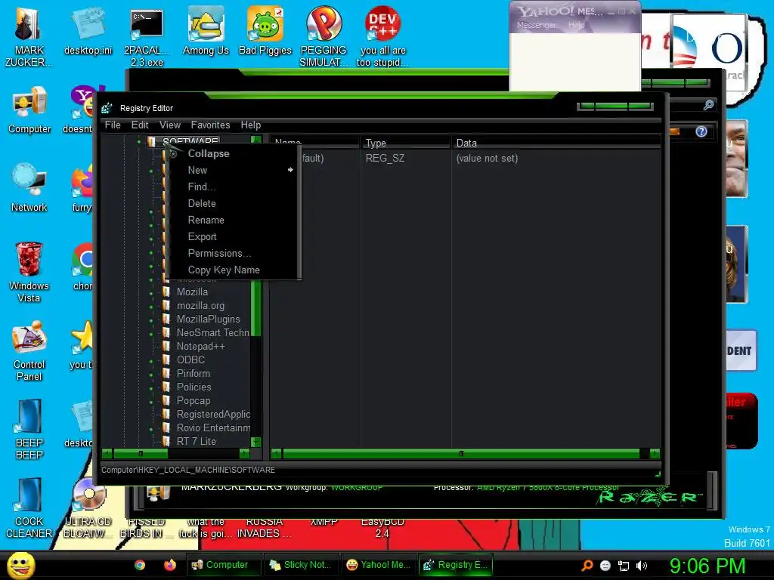This screenshot has width=774, height=580.
Task: Select the ODBC registry key
Action: (190, 360)
